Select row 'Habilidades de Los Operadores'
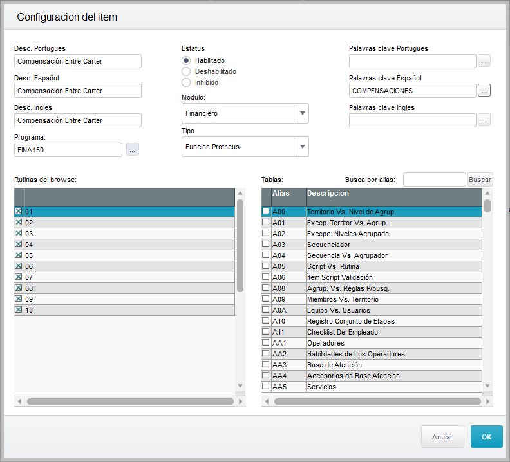 click(x=372, y=354)
